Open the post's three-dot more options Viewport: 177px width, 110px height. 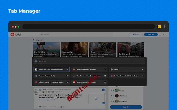67,107
